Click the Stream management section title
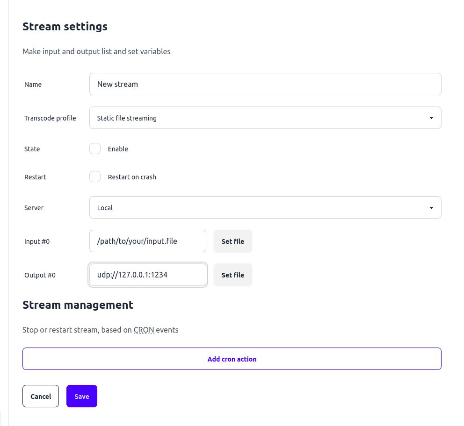 coord(78,305)
